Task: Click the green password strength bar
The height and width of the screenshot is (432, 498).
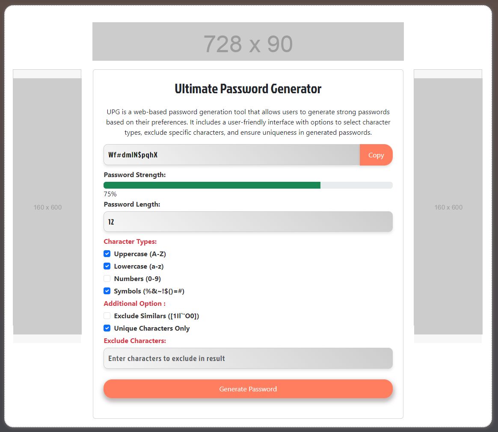Action: pyautogui.click(x=212, y=185)
